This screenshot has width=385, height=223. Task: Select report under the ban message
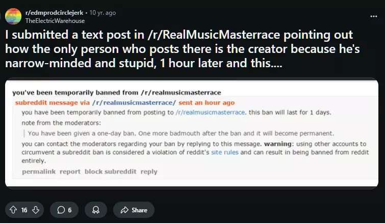70,172
